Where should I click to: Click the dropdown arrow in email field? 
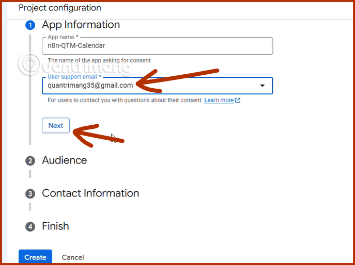click(262, 86)
